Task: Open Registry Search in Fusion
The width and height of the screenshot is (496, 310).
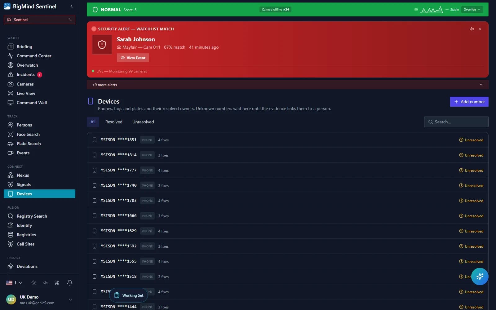Action: (x=39, y=216)
